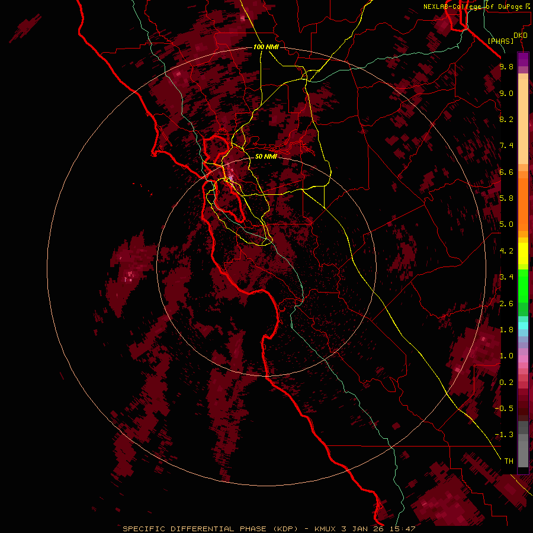Pick the purple swatch at the color bar top
533x533 pixels.
point(523,59)
